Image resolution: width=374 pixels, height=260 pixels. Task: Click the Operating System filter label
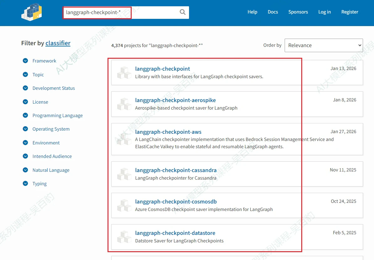[x=51, y=129]
